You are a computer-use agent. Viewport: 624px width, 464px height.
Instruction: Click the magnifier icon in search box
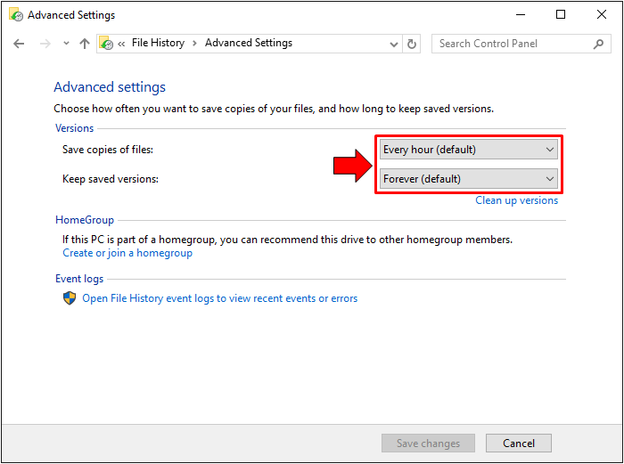click(599, 44)
